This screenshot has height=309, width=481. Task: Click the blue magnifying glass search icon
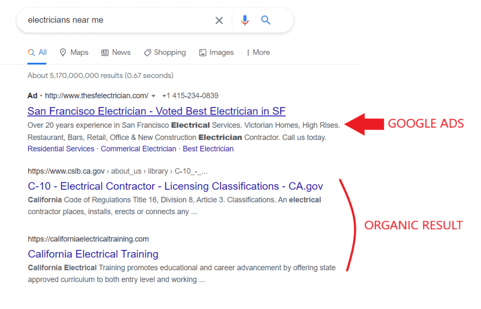(266, 20)
